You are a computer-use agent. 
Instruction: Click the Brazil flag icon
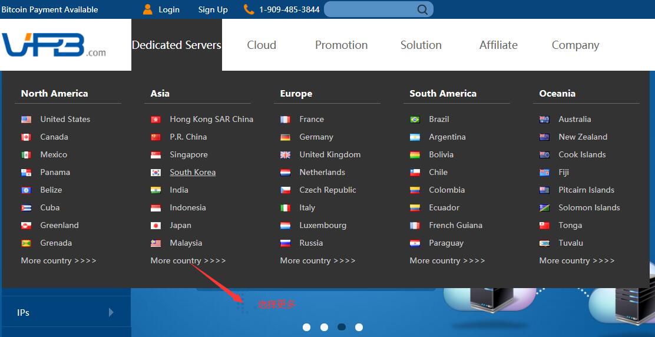pos(415,119)
